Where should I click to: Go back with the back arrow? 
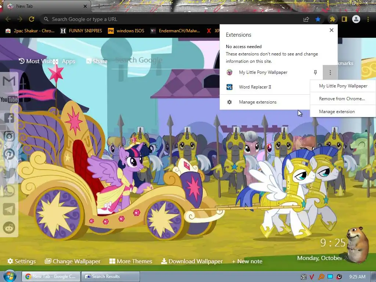pos(8,19)
